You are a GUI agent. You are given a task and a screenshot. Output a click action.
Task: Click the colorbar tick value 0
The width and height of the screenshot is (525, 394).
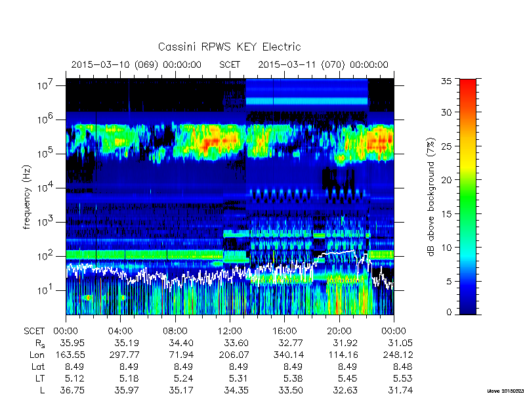449,312
